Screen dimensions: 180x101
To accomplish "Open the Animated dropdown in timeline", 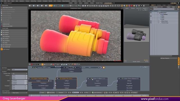I will click(x=61, y=93).
